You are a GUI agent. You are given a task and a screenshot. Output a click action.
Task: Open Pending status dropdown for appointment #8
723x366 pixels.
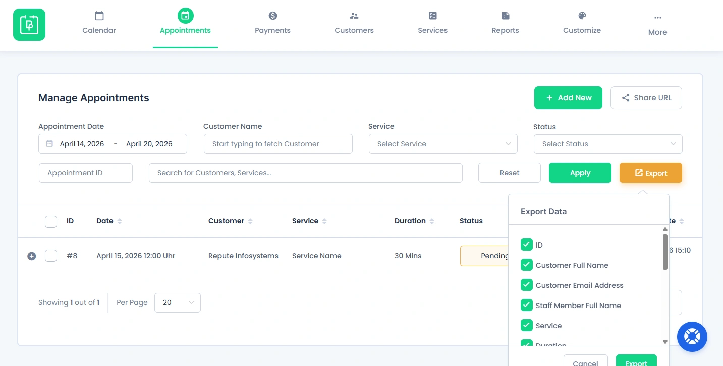[484, 256]
